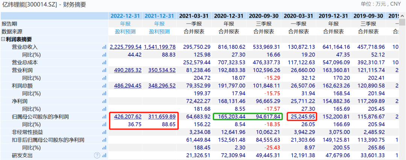This screenshot has width=406, height=160.
Task: Click cell value 457,718.96
Action: pos(371,47)
